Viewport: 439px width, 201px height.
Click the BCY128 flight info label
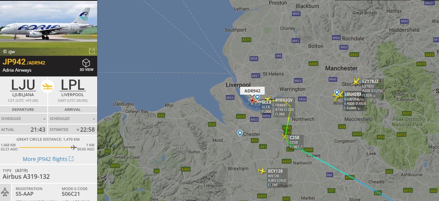(277, 178)
